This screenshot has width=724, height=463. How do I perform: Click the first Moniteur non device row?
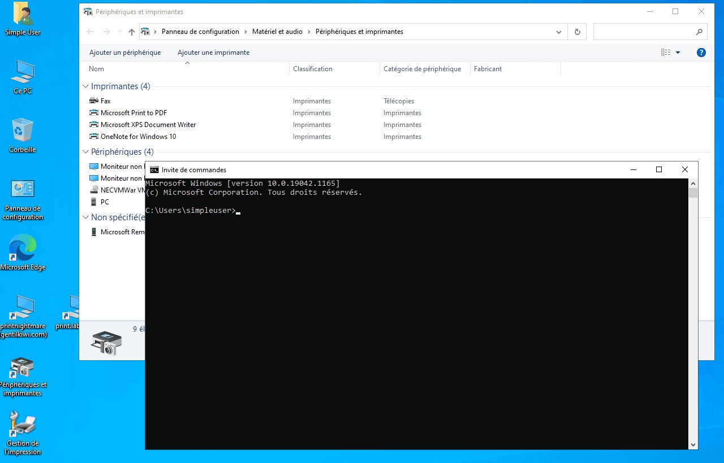[117, 167]
